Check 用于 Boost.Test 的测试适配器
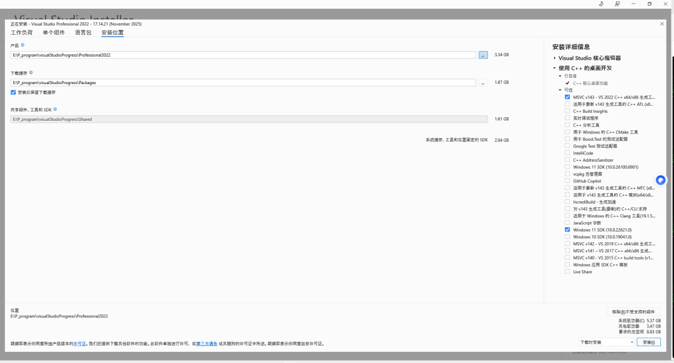Image resolution: width=674 pixels, height=363 pixels. click(567, 139)
